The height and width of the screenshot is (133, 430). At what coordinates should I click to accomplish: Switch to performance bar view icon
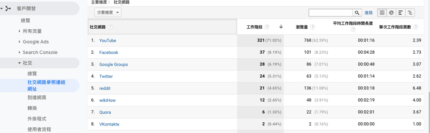pyautogui.click(x=401, y=13)
